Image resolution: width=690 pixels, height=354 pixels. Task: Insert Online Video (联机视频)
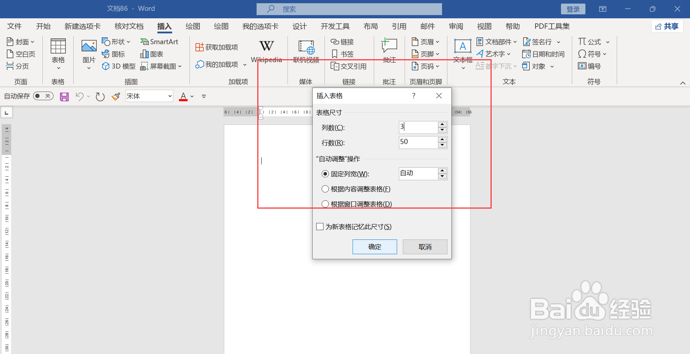[x=306, y=51]
